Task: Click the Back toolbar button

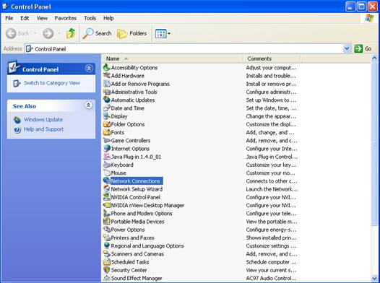Action: point(17,33)
